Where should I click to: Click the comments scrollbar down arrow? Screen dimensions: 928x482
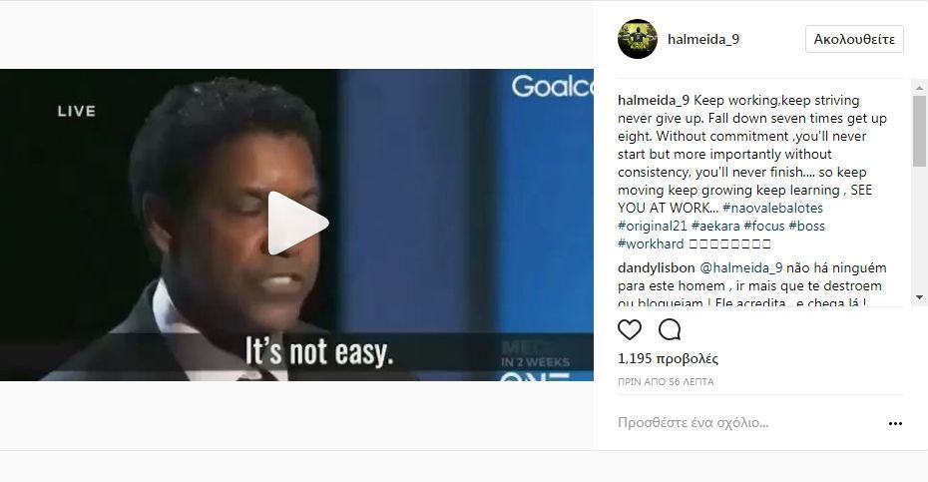919,297
